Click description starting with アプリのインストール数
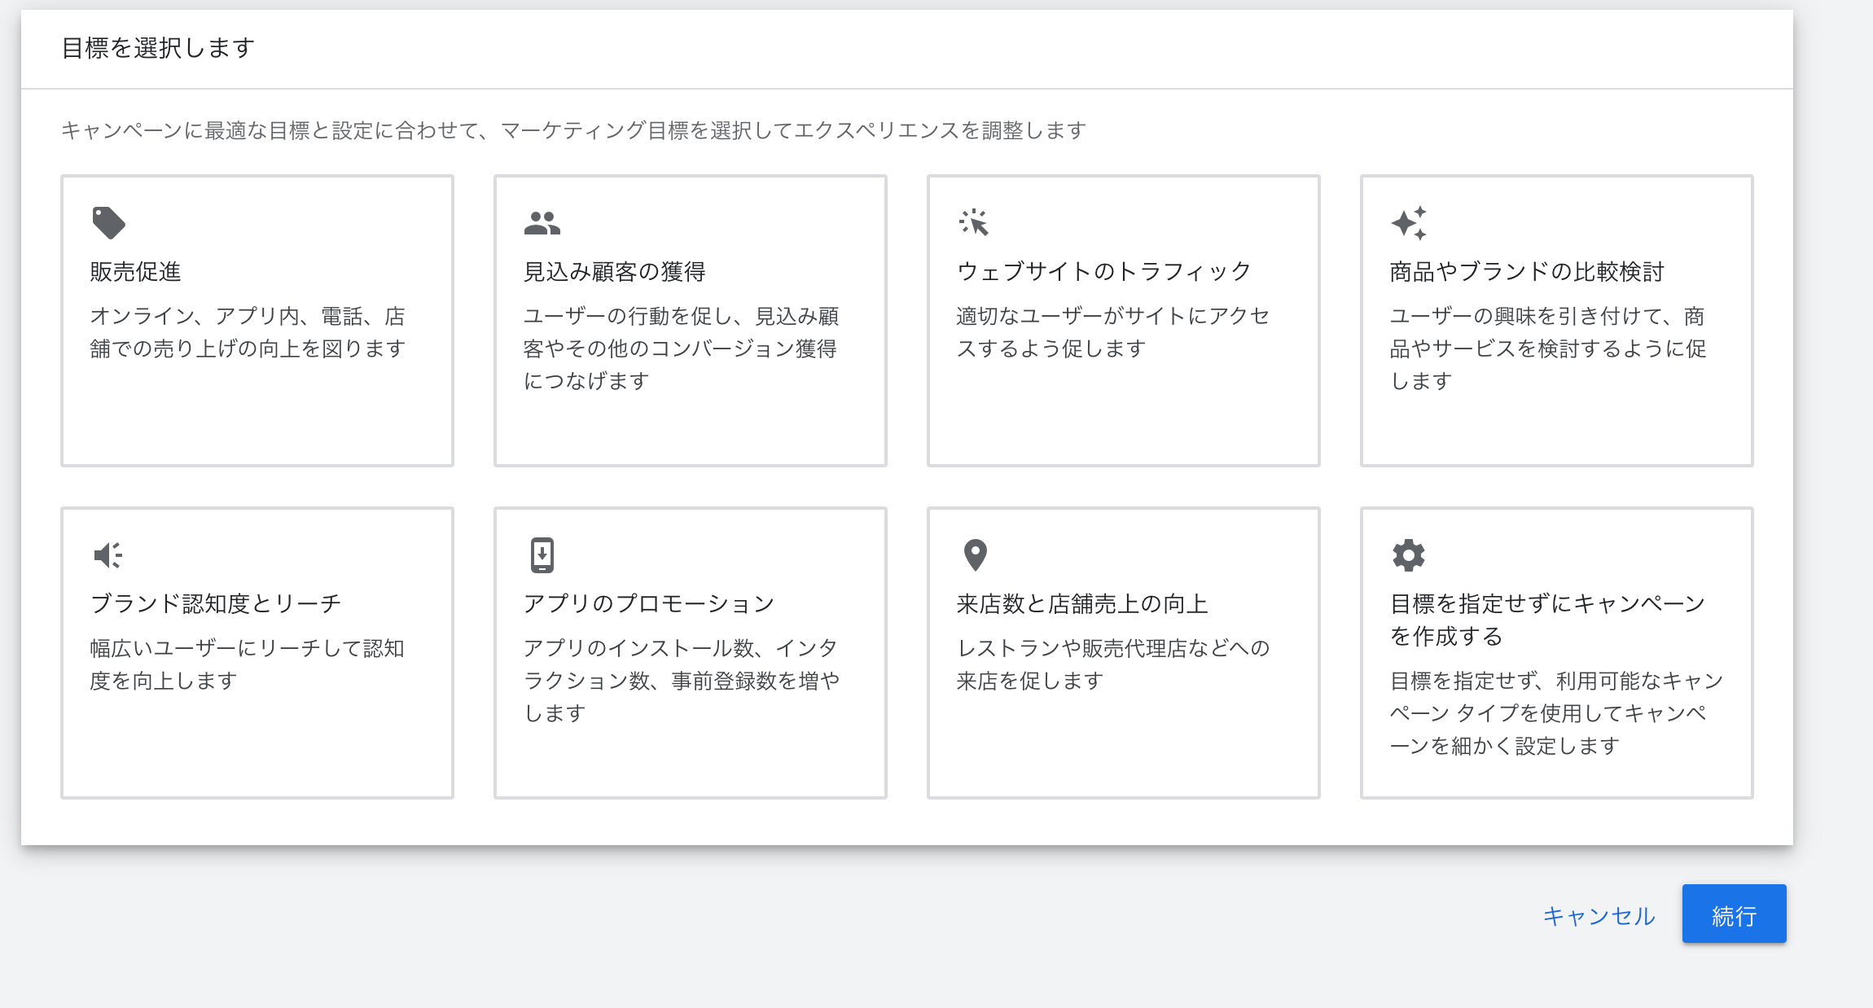 681,681
